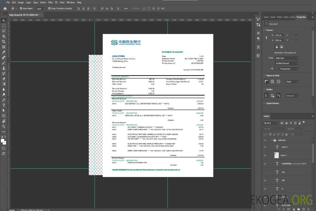Open the RGB Color mode dropdown

coord(286,58)
